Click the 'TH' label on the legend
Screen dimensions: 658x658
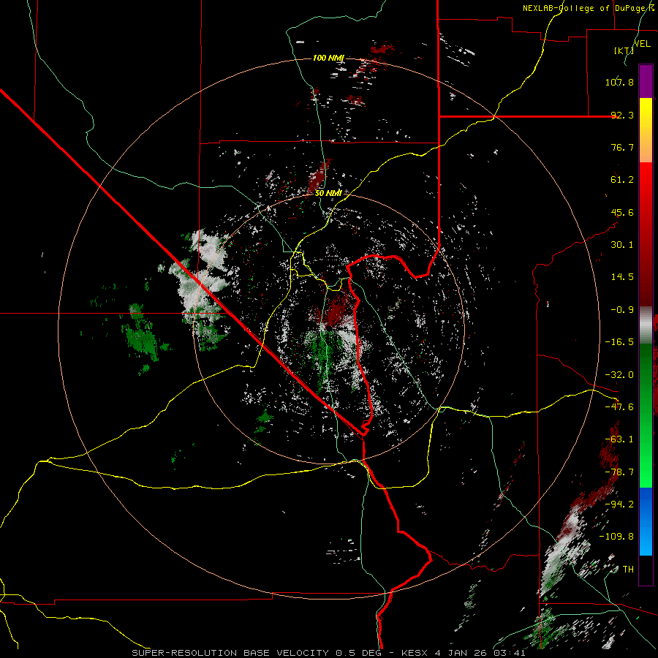(628, 570)
